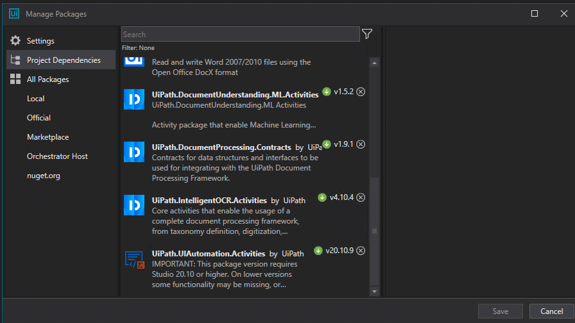
Task: Select UiPath.DocumentProcessing.Contracts package title
Action: tap(221, 147)
